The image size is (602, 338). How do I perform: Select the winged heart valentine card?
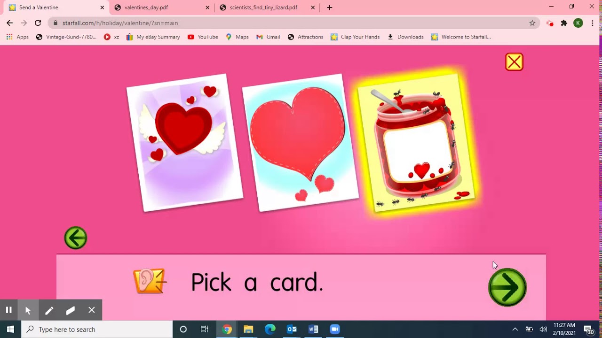click(185, 143)
